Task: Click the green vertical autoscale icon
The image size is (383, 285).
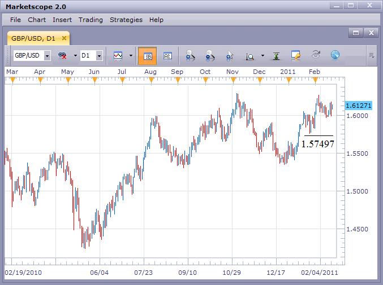Action: (x=276, y=56)
